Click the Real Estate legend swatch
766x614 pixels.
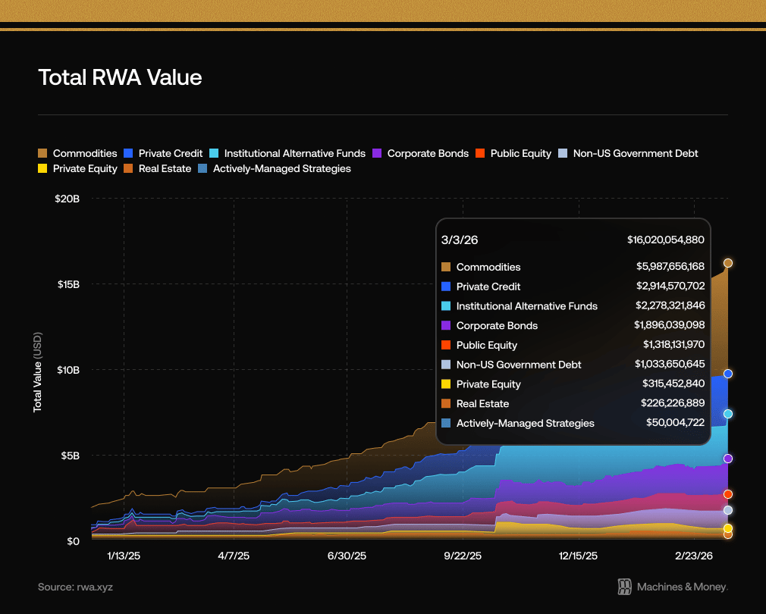click(x=128, y=168)
